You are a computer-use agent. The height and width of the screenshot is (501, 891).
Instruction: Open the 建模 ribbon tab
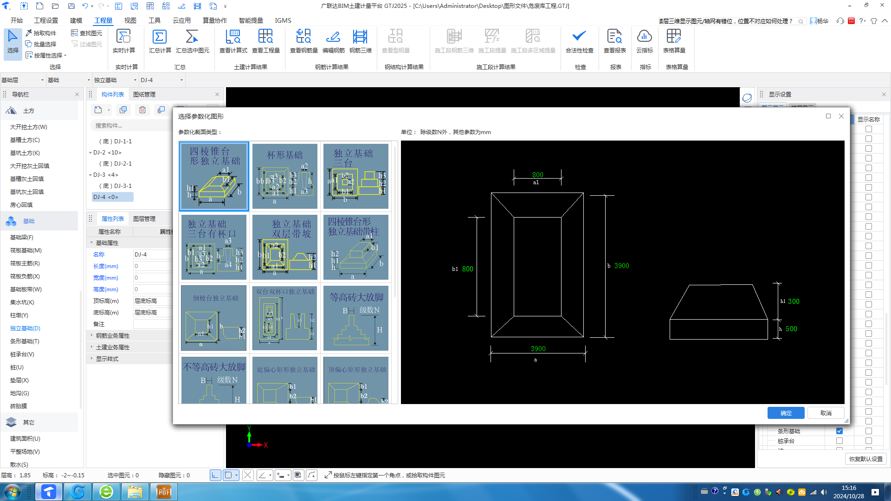(76, 20)
